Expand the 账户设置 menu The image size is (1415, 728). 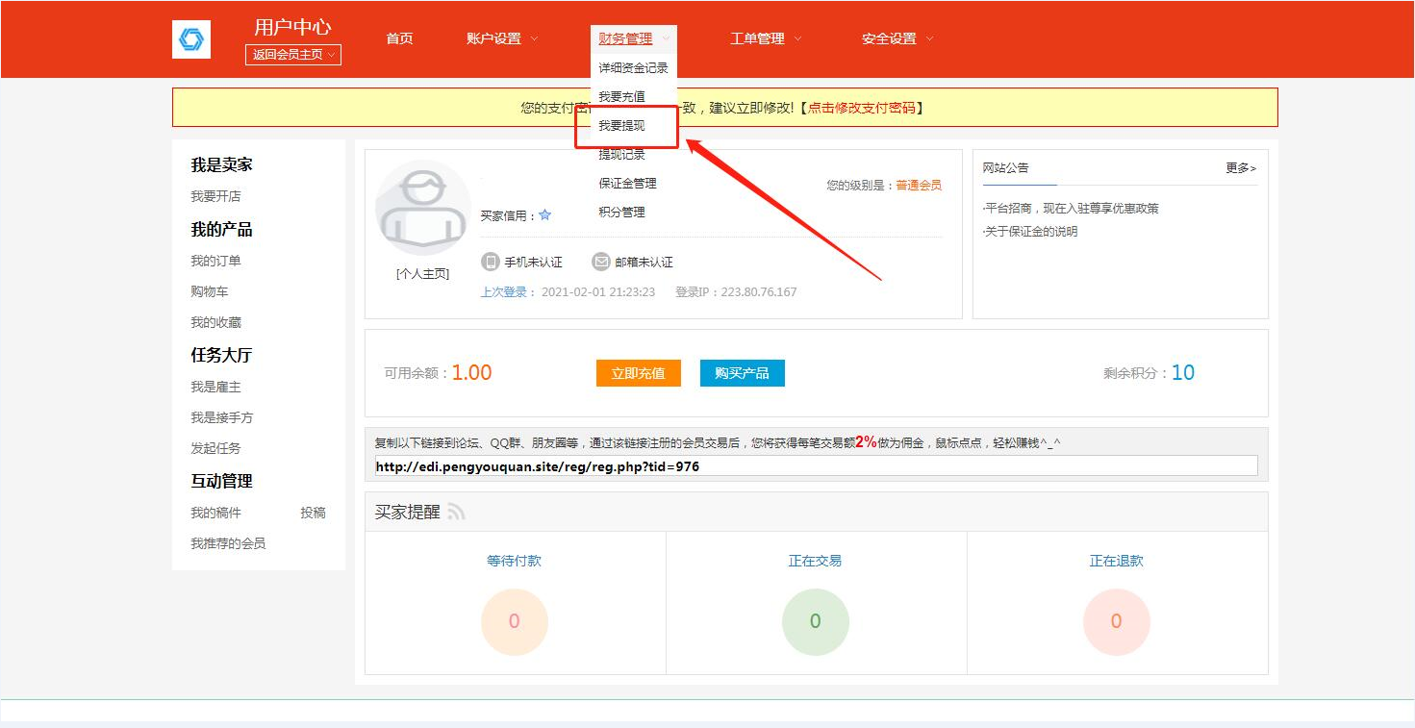pos(502,38)
